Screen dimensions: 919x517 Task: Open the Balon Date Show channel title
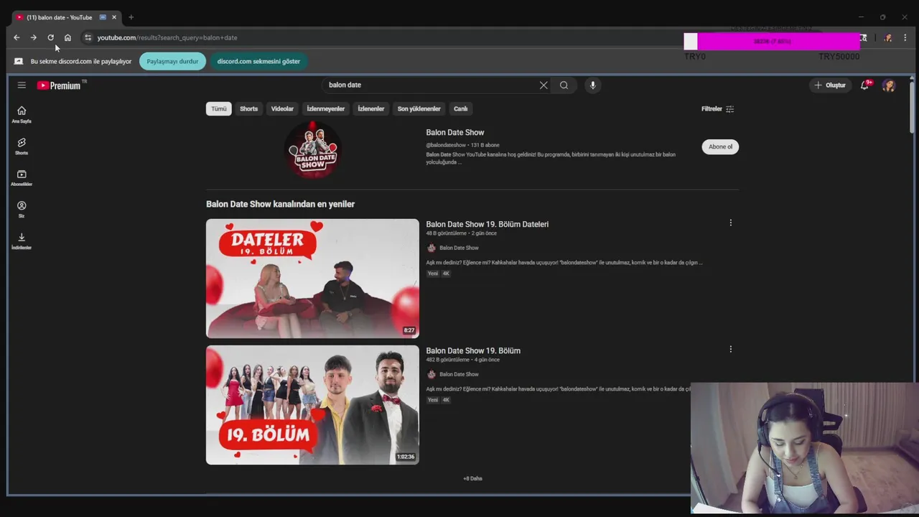455,132
